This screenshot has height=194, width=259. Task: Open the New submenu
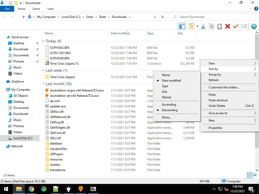(229, 120)
